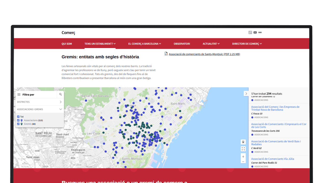The image size is (326, 183).
Task: Zoom in on the map
Action: pyautogui.click(x=243, y=157)
